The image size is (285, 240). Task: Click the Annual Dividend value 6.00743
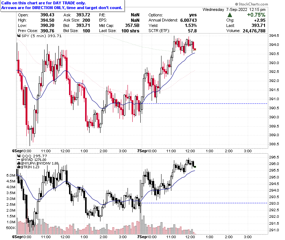pos(189,20)
